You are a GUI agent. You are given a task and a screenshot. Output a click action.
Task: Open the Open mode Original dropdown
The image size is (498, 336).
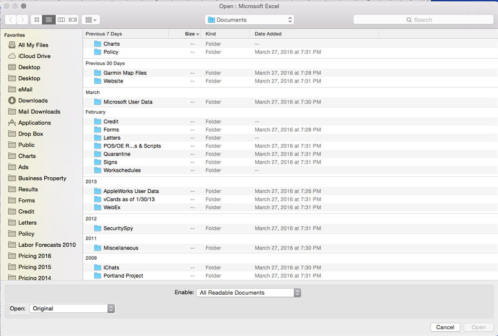coord(72,308)
